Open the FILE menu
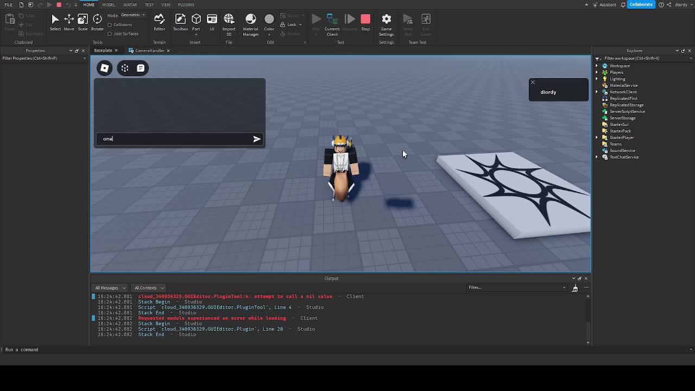This screenshot has height=391, width=695. [9, 4]
